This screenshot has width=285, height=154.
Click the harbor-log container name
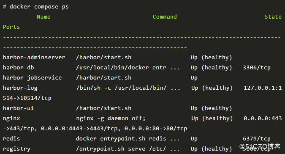coord(20,88)
